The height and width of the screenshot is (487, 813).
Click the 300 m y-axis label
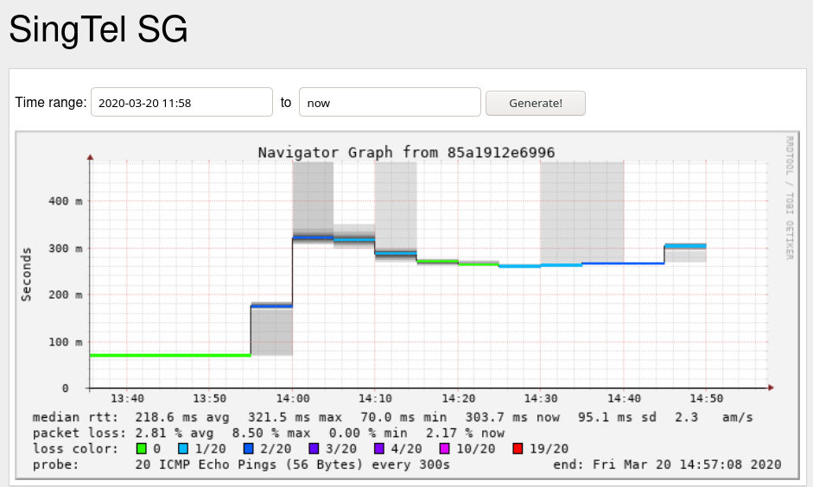tap(66, 248)
